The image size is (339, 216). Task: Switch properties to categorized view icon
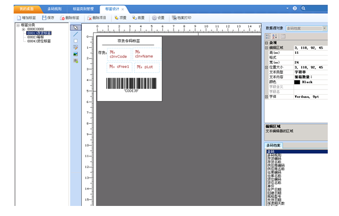(268, 37)
